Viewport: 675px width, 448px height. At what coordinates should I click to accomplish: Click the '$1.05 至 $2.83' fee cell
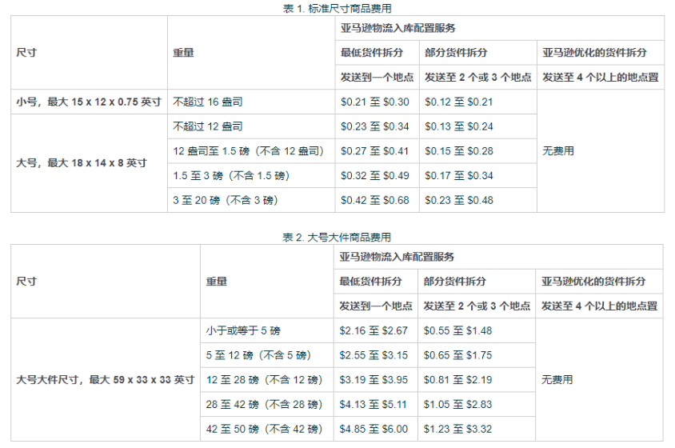click(x=458, y=404)
